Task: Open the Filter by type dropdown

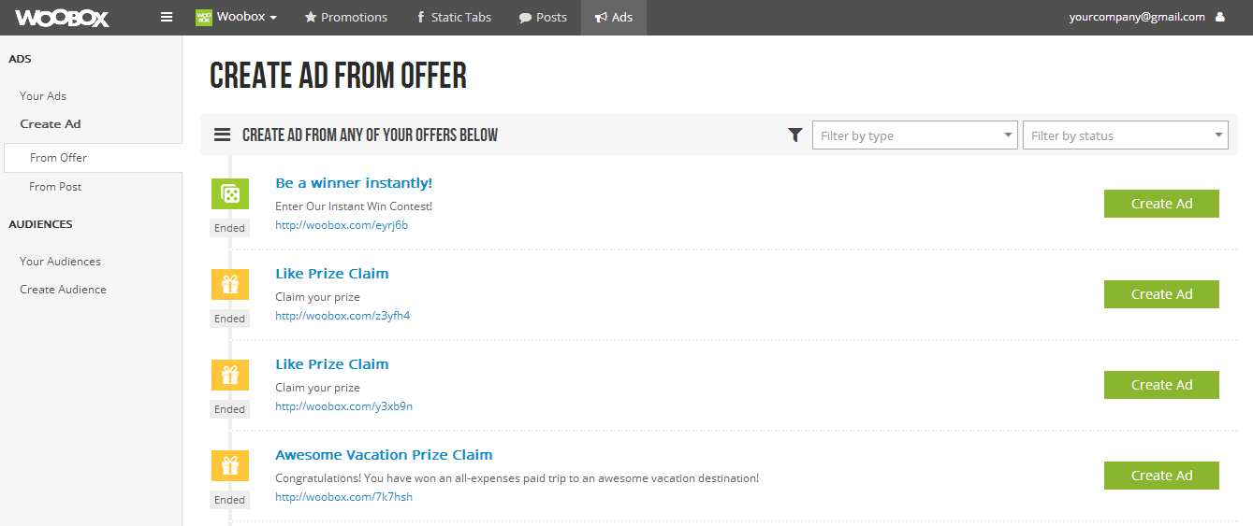Action: point(914,135)
